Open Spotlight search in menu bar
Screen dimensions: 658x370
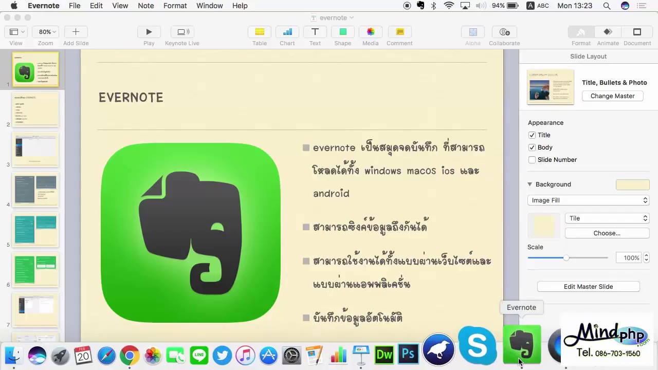click(x=607, y=6)
